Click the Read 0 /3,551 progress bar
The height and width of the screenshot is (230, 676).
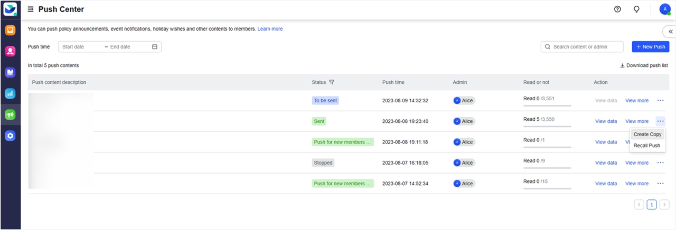[x=547, y=106]
